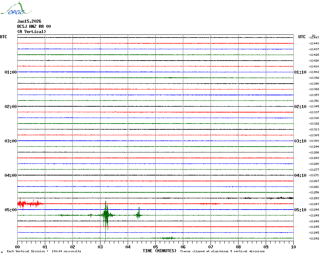
Task: Select the 02:00 UTC label on left
Action: pyautogui.click(x=11, y=107)
